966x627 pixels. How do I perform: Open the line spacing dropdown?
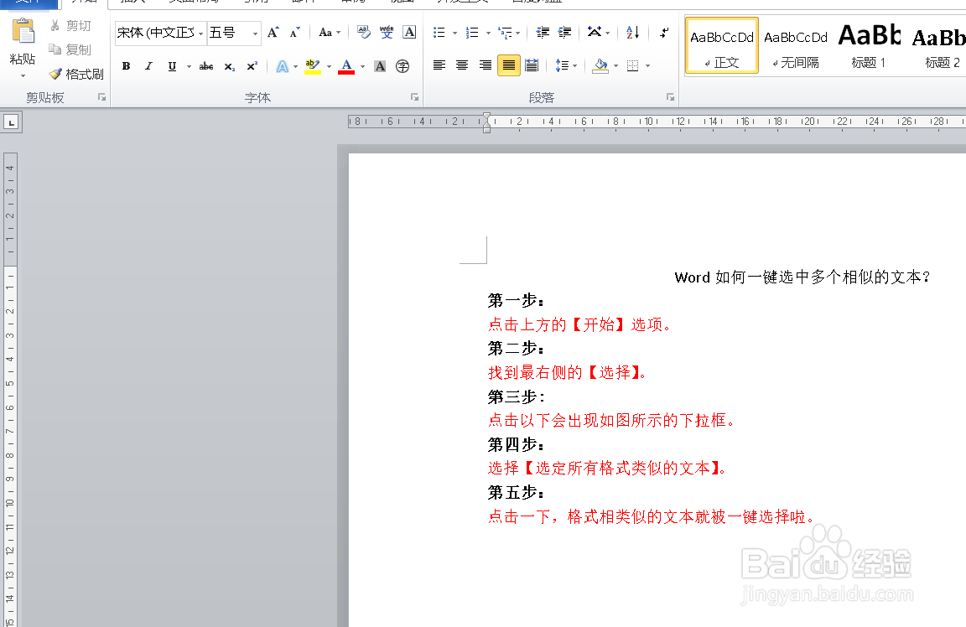coord(569,65)
